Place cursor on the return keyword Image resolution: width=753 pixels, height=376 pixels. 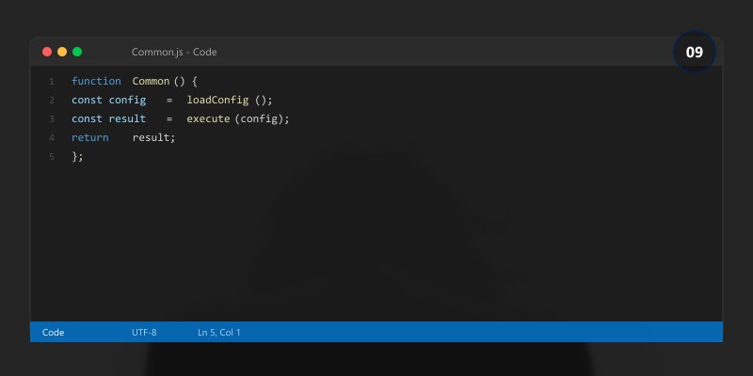pos(88,138)
